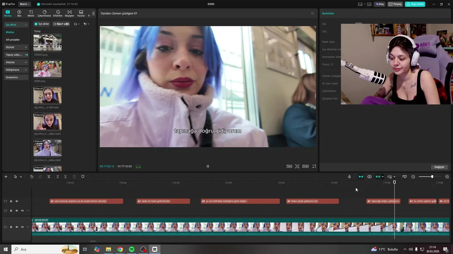Image resolution: width=453 pixels, height=254 pixels.
Task: Open the Geçişler transitions tab
Action: (69, 13)
